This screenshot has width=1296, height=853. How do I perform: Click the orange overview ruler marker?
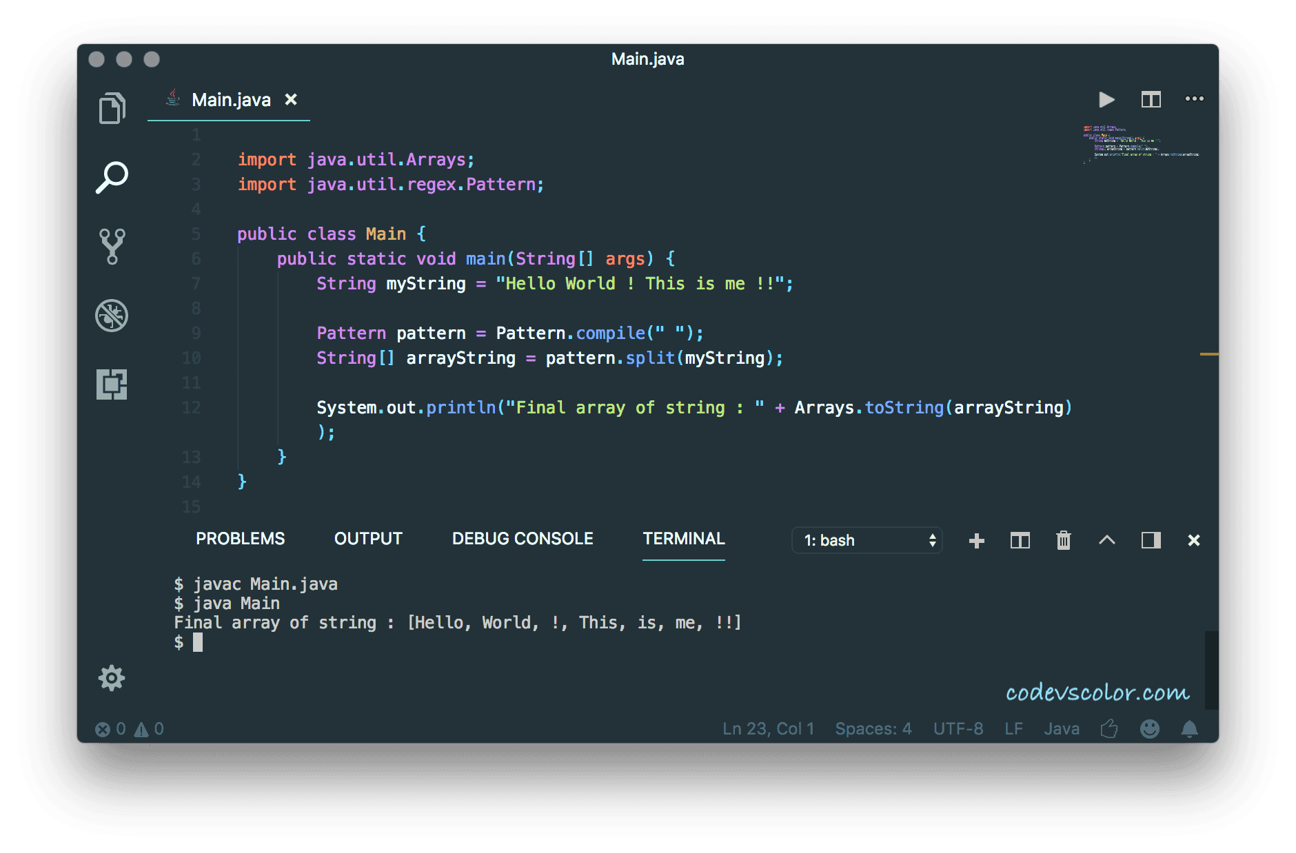1209,354
